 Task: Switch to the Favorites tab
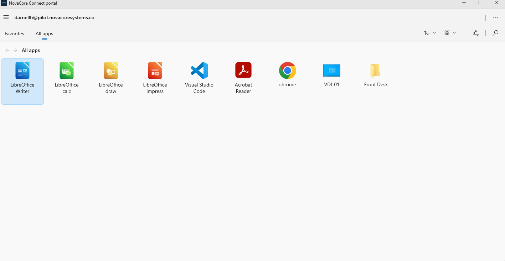coord(14,33)
